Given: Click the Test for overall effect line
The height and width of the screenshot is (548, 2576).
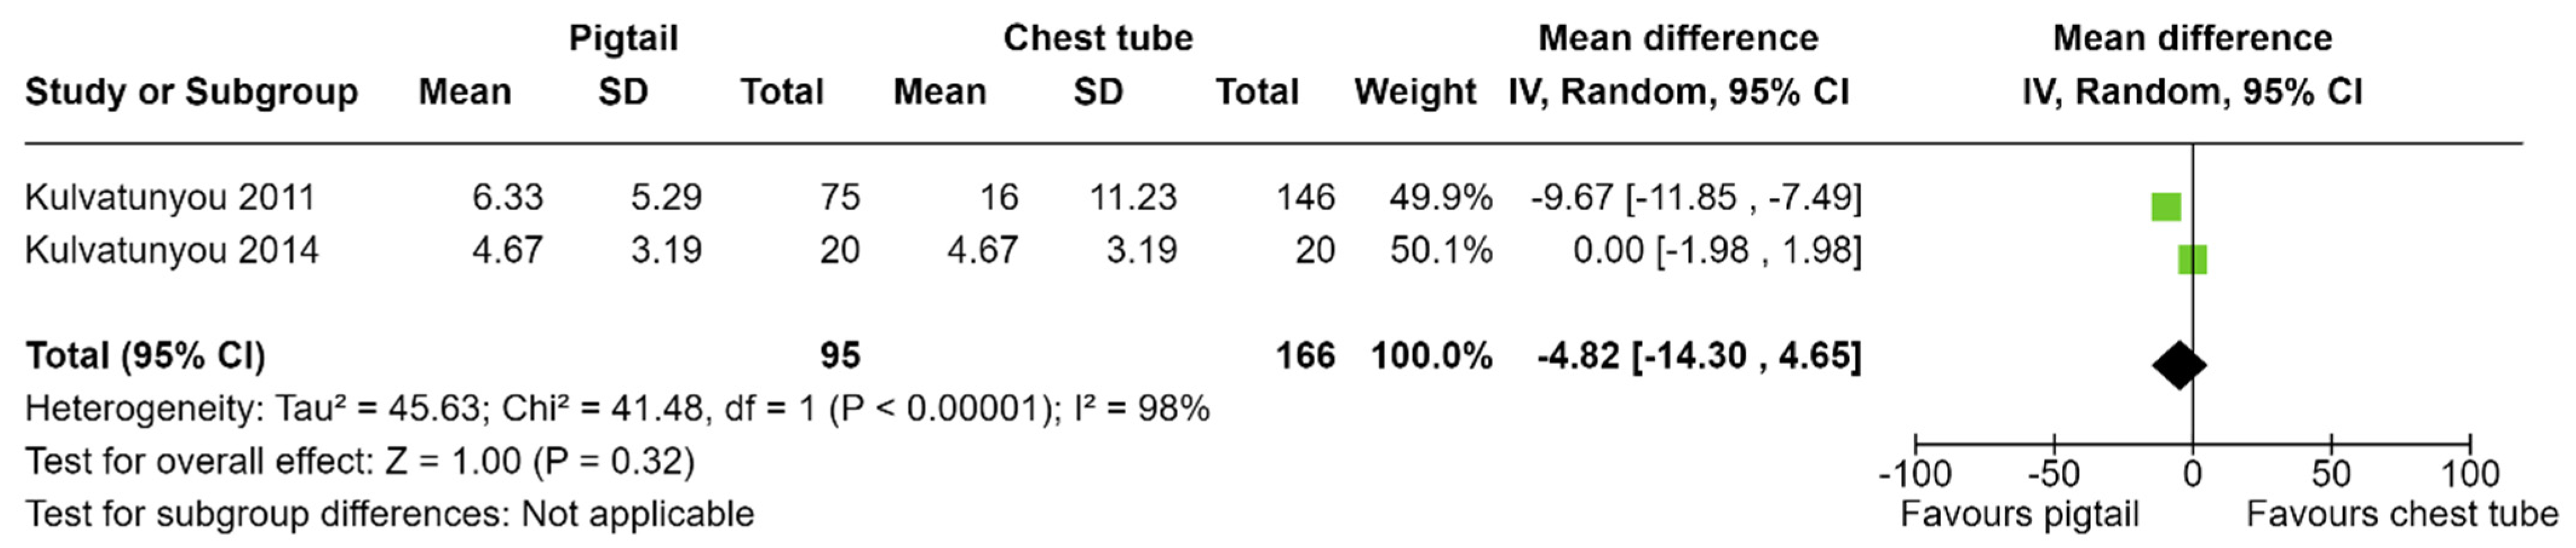Looking at the screenshot, I should [x=359, y=461].
